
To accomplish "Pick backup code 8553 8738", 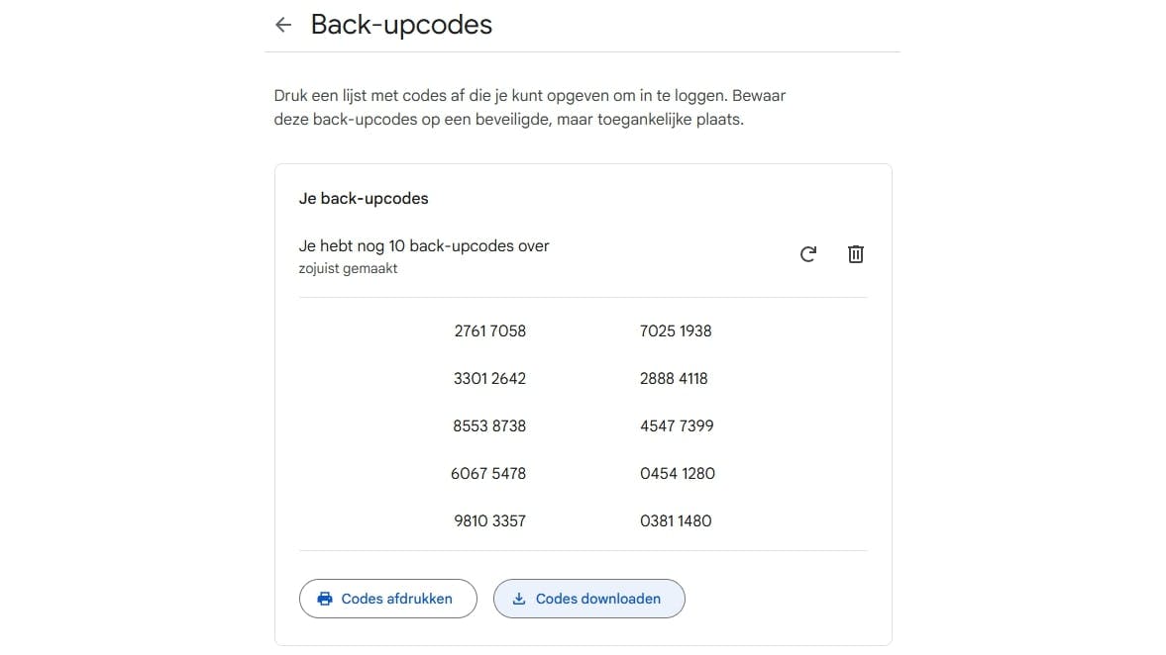I will coord(489,425).
